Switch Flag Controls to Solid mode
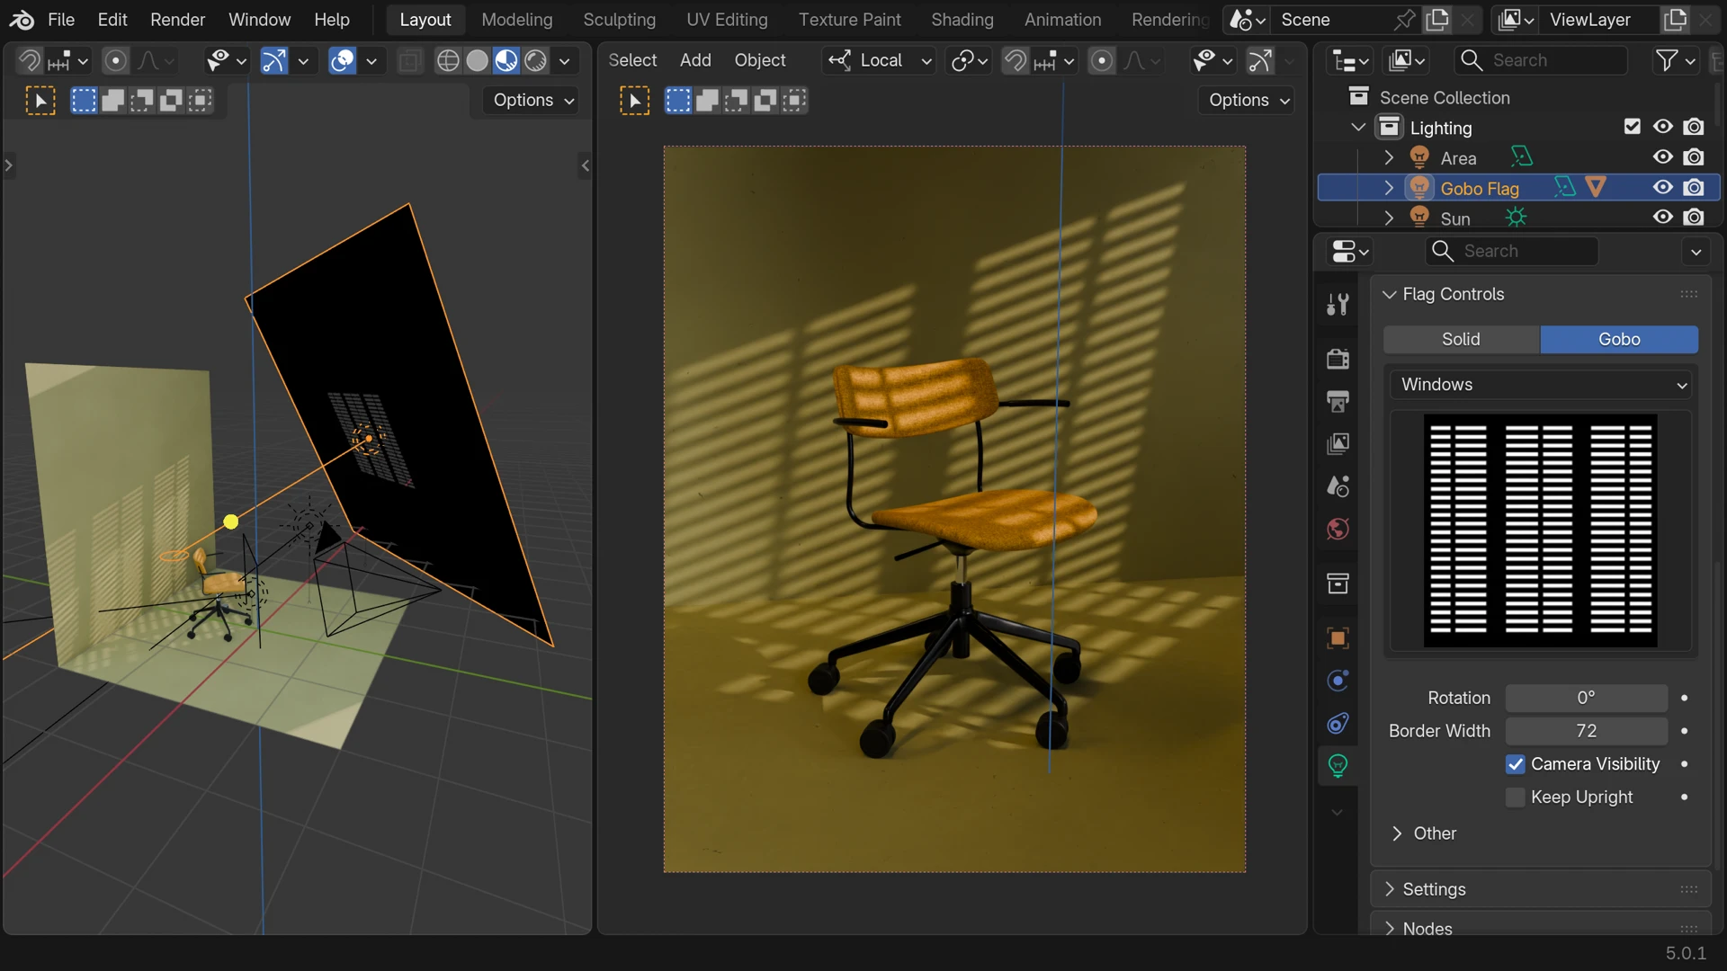This screenshot has height=971, width=1727. tap(1461, 339)
